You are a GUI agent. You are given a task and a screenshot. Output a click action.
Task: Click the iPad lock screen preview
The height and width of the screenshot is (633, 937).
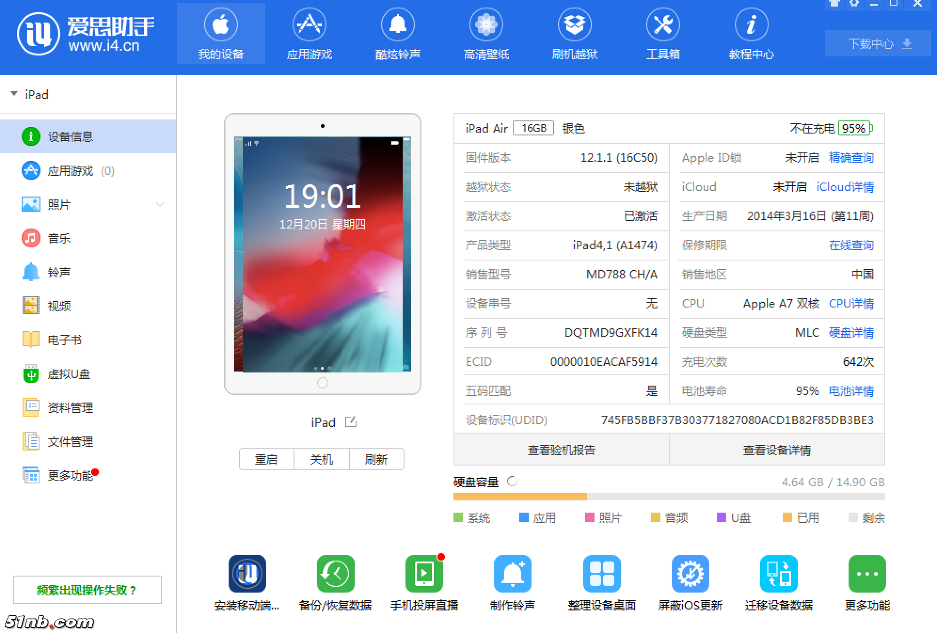[322, 254]
